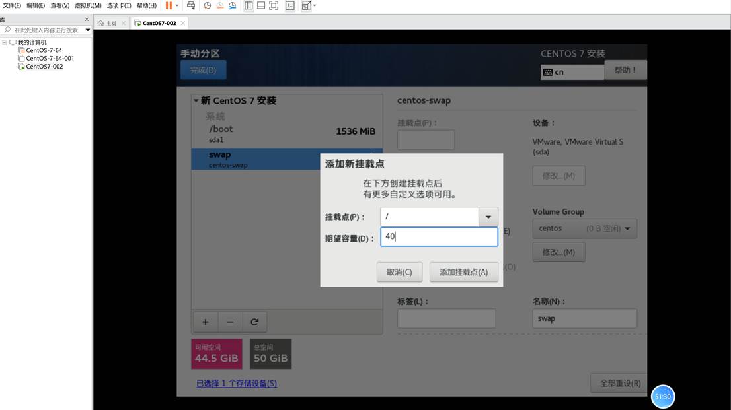Screen dimensions: 731x410
Task: Take a snapshot with the clock-plus icon
Action: tap(208, 5)
